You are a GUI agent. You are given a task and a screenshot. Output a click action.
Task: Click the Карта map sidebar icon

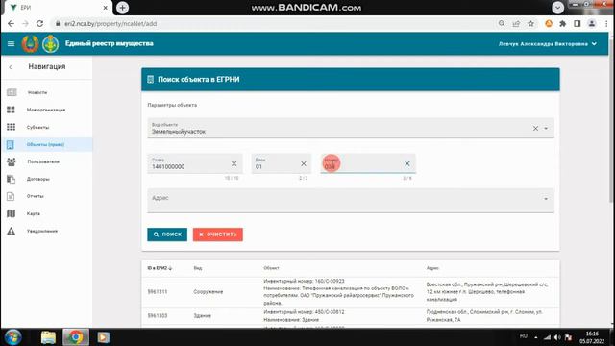pyautogui.click(x=11, y=213)
